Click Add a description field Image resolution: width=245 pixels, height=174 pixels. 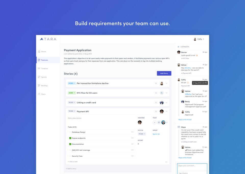point(75,118)
